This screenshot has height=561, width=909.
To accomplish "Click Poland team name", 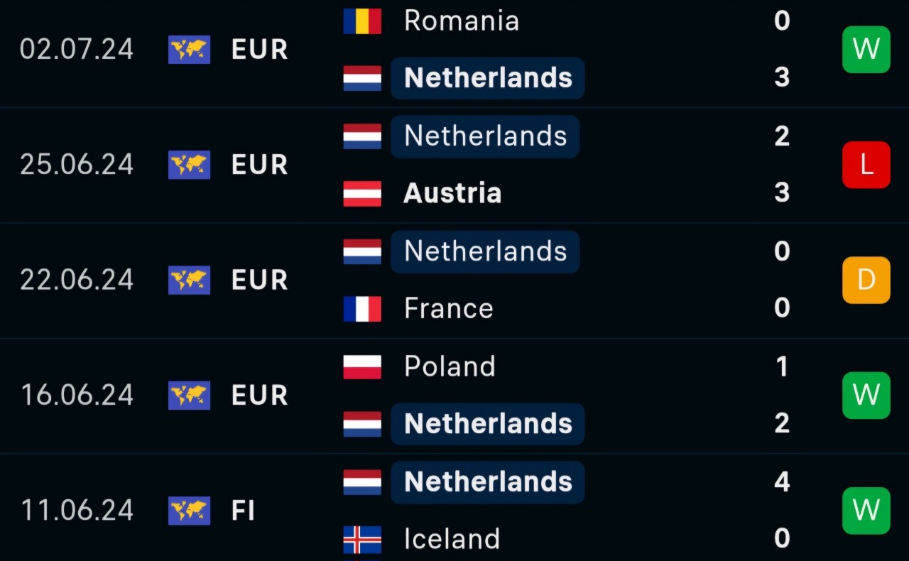I will [x=449, y=366].
